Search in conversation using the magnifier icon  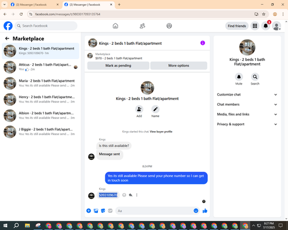click(x=255, y=77)
